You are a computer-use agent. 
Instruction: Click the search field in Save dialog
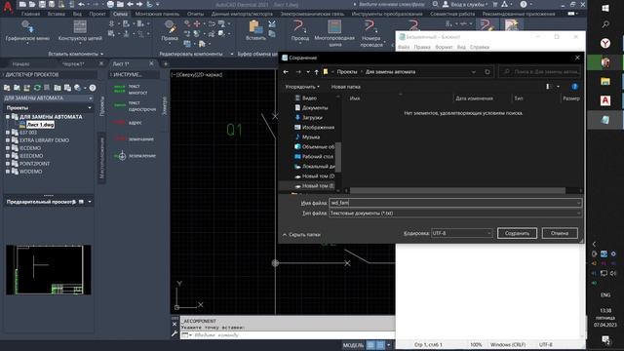(x=539, y=72)
